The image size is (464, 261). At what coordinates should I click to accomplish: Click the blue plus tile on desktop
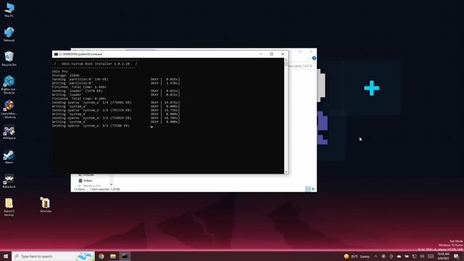click(372, 88)
